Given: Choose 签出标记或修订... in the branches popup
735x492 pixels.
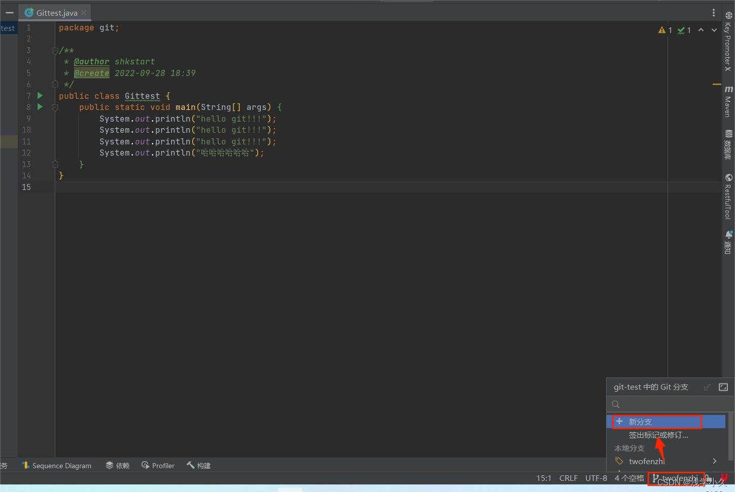Looking at the screenshot, I should pos(658,435).
